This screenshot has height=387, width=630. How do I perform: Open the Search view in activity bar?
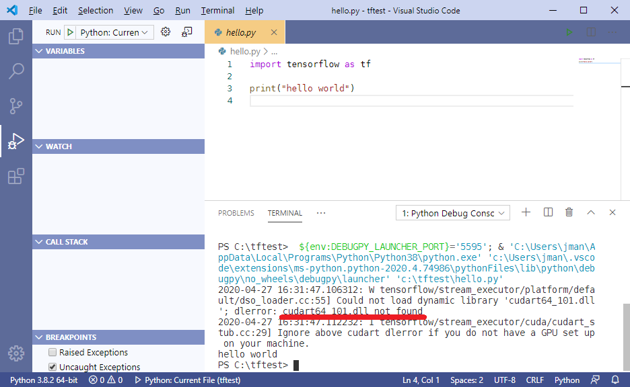[16, 71]
